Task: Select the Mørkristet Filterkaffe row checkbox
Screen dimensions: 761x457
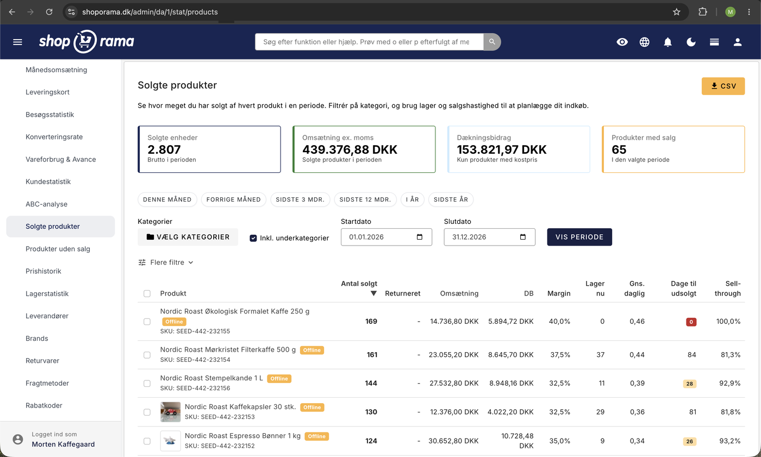Action: 147,355
